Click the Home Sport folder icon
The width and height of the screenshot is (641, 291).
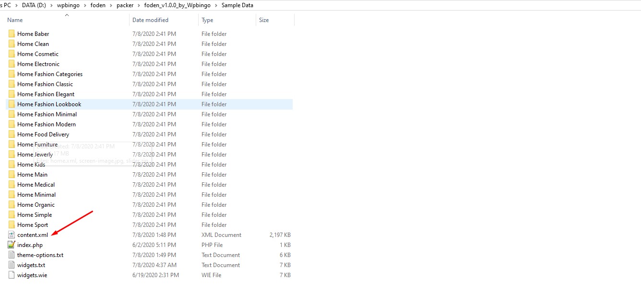pos(12,225)
